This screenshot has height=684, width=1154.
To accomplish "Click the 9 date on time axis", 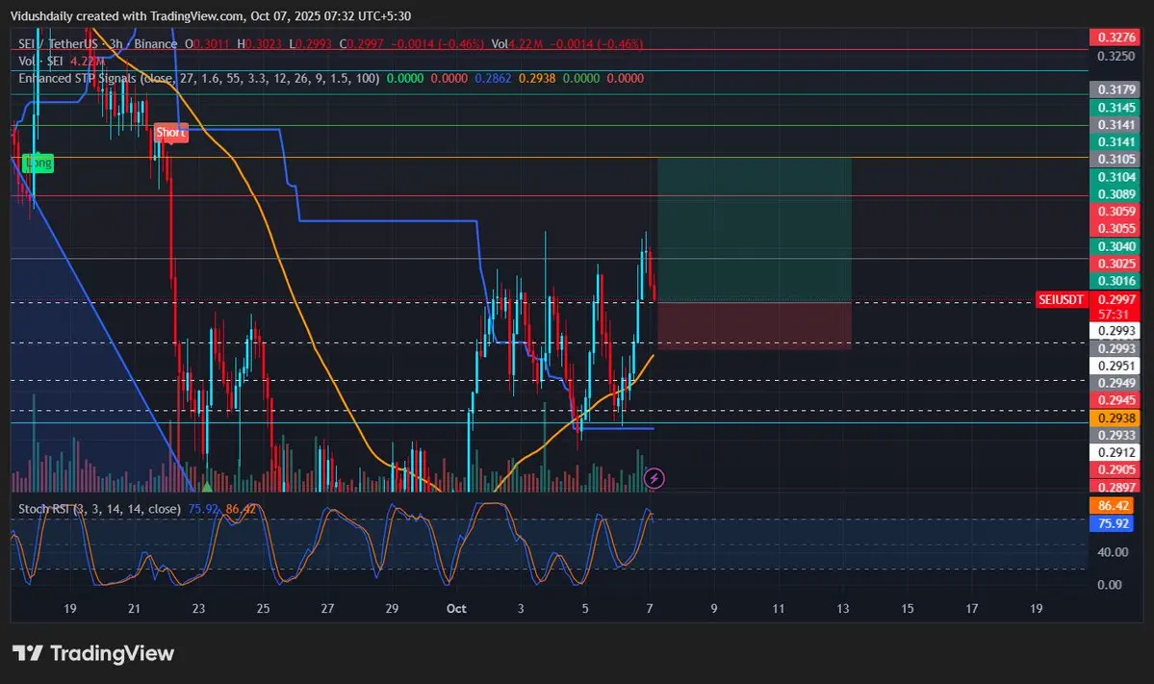I will [714, 608].
